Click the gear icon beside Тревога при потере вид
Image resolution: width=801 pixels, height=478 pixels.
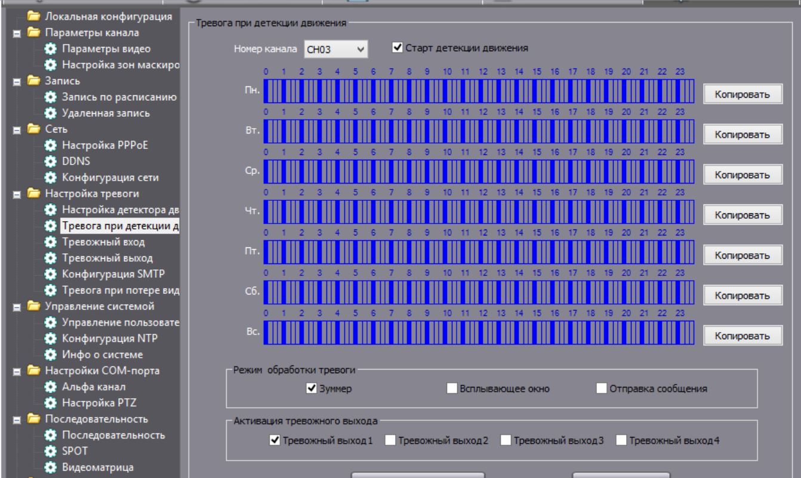coord(52,290)
